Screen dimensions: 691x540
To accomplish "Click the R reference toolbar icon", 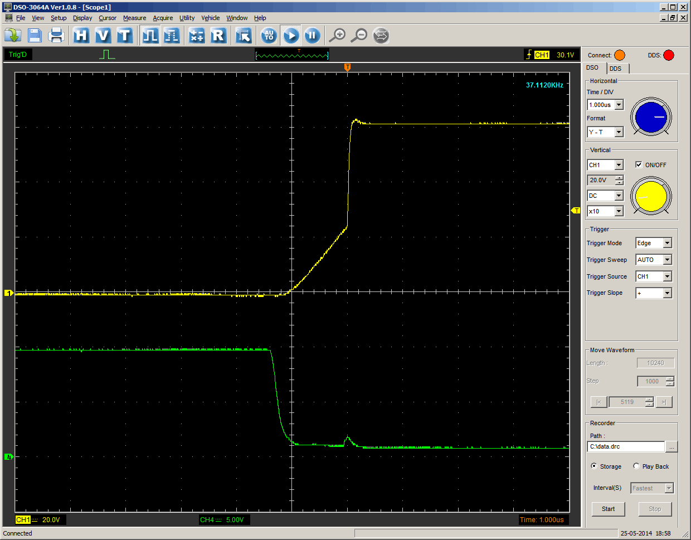I will coord(218,36).
